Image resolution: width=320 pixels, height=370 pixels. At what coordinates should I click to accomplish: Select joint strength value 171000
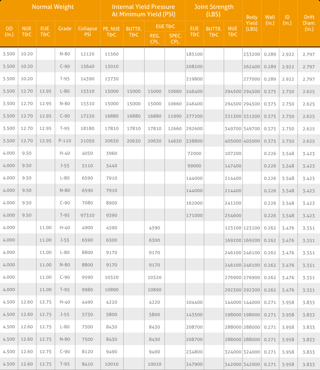[x=194, y=215]
